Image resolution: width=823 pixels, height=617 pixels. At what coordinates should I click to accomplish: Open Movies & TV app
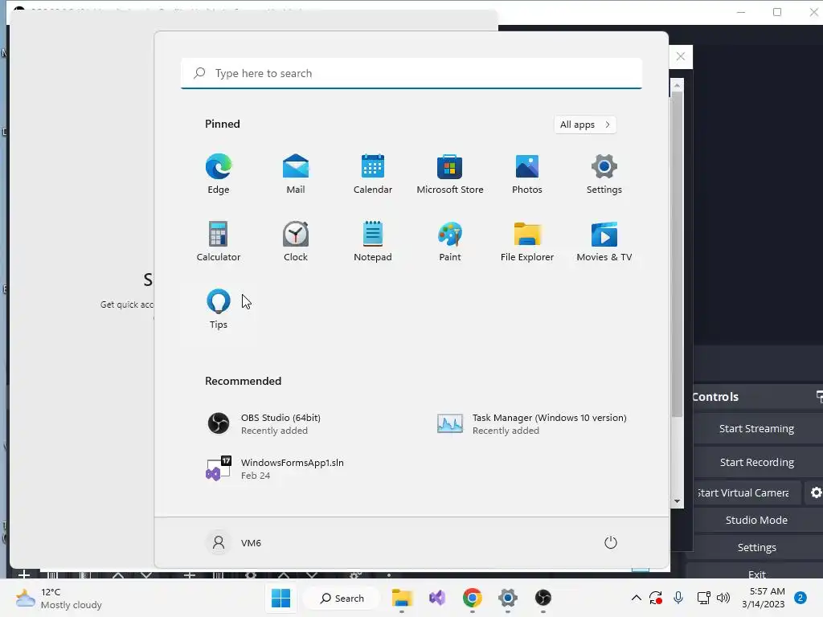pyautogui.click(x=604, y=241)
